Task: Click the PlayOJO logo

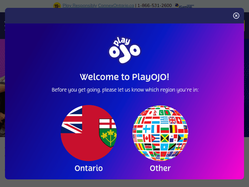Action: tap(124, 50)
